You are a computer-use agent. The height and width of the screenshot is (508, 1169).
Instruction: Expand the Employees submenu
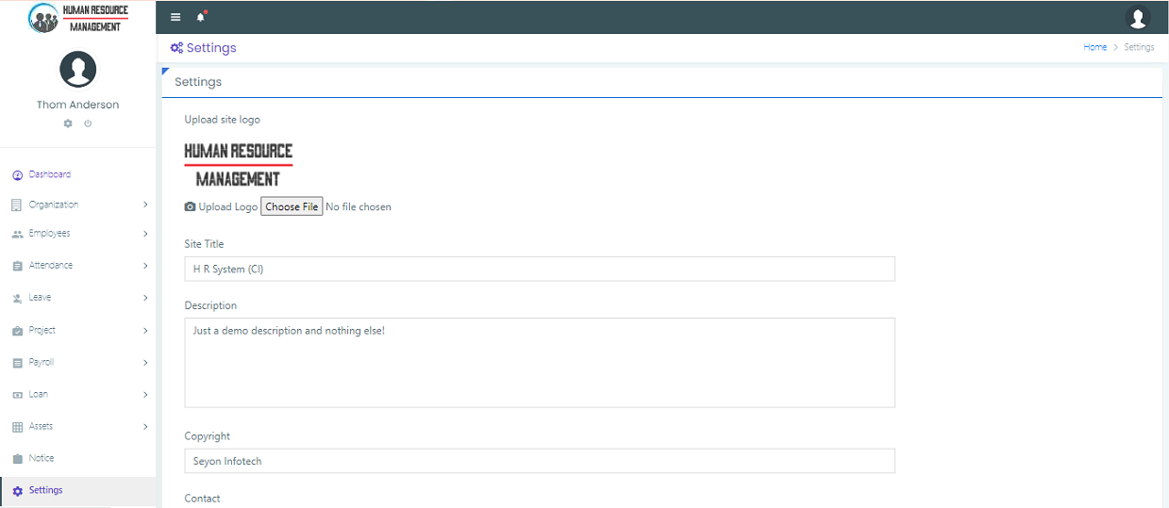coord(145,234)
